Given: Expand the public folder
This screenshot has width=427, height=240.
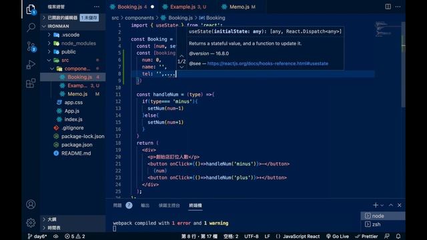Looking at the screenshot, I should [x=73, y=51].
